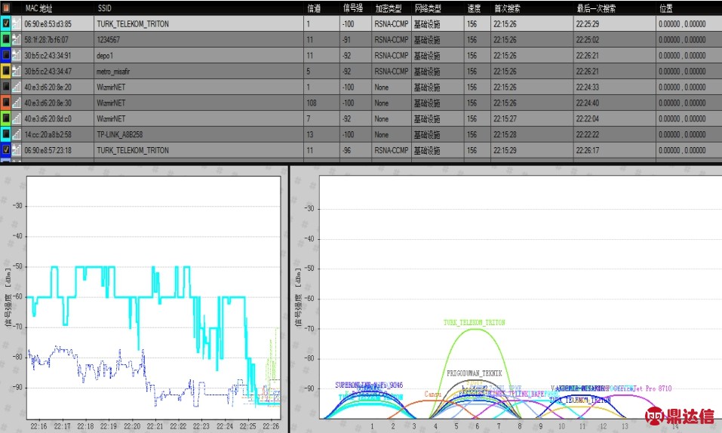Sort the table by SSID column header
The image size is (722, 433).
pos(105,8)
